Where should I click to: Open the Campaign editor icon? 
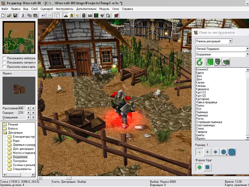point(90,15)
